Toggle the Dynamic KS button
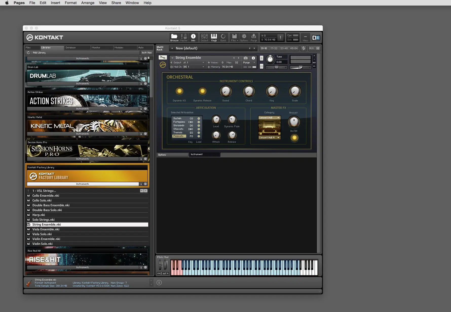The image size is (451, 312). [179, 91]
